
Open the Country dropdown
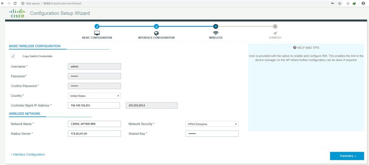95,96
